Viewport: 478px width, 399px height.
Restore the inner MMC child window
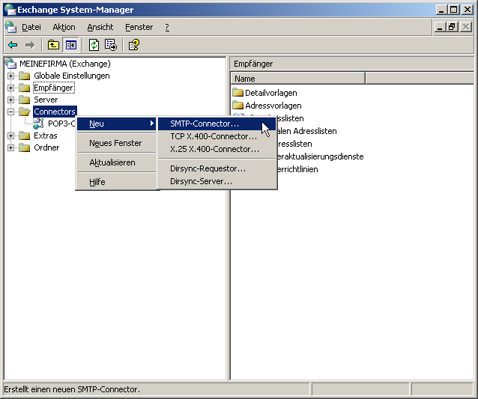pyautogui.click(x=452, y=27)
